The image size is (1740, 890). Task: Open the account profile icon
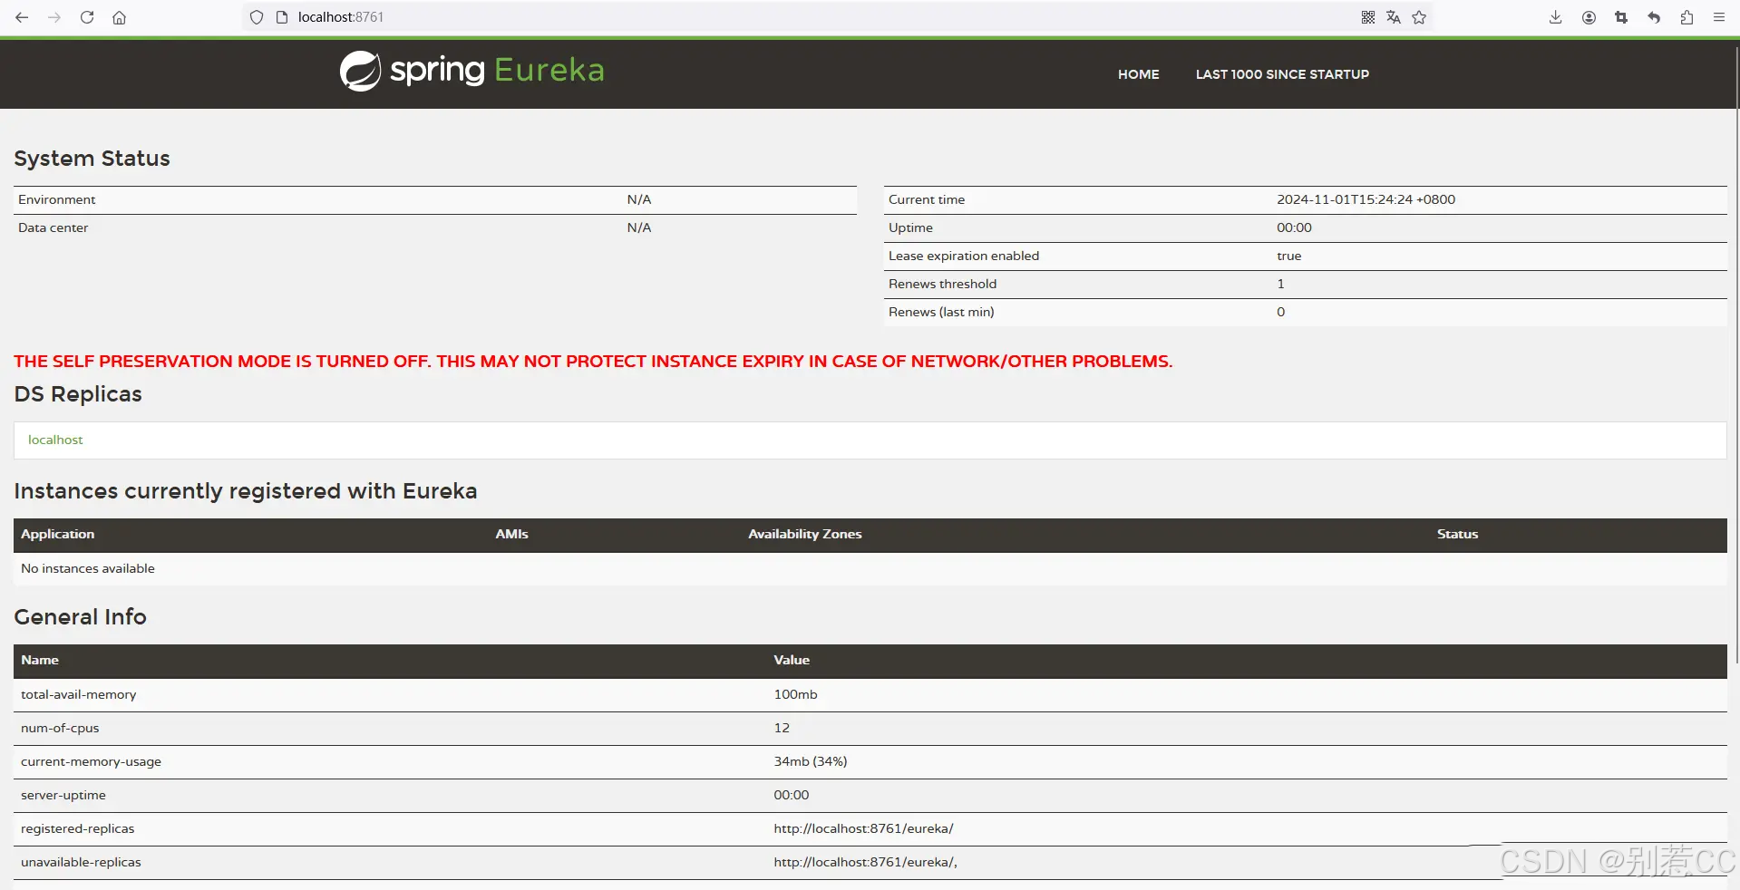pyautogui.click(x=1589, y=17)
